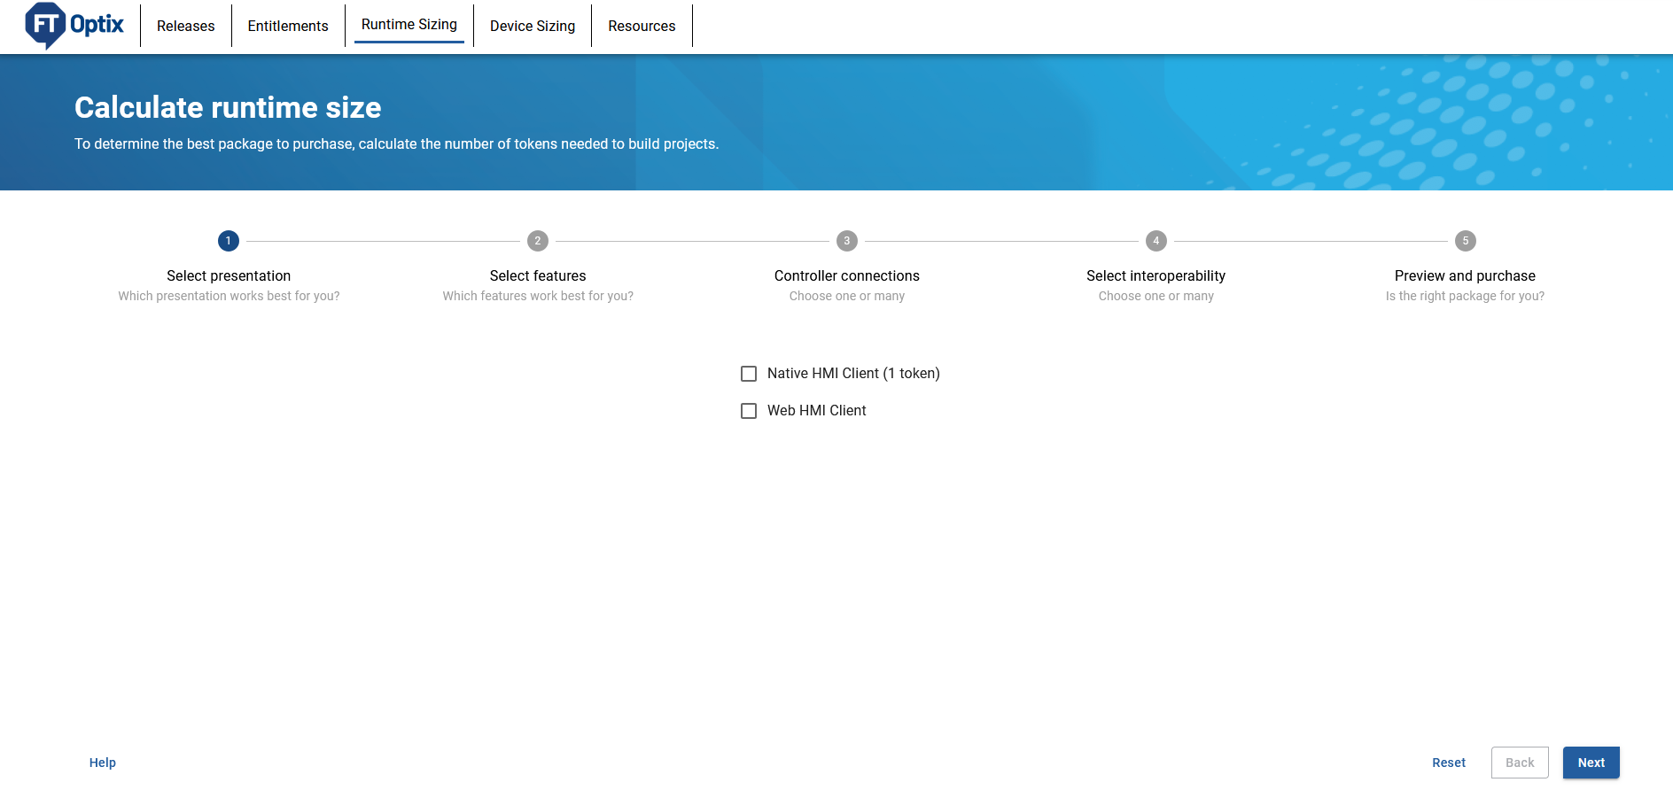Click the Preview and purchase step label

[x=1465, y=276]
